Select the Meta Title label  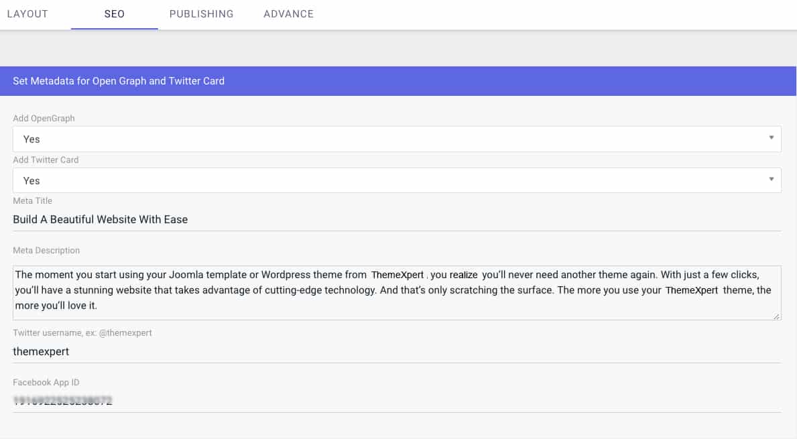[x=32, y=200]
